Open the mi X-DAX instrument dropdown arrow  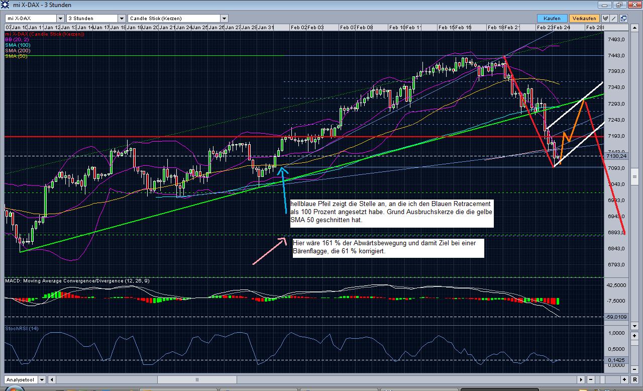62,18
